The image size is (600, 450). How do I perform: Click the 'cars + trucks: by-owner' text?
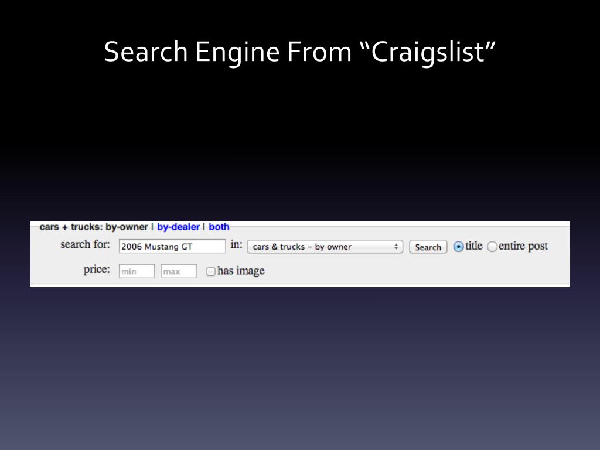coord(94,227)
